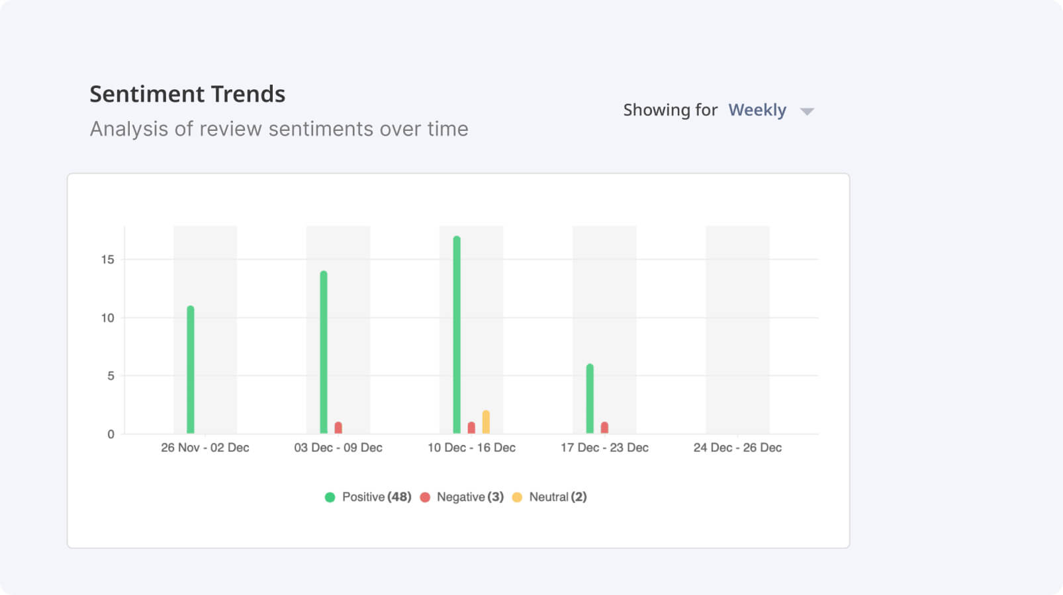Click the red bar for 10 Dec - 16 Dec
Image resolution: width=1063 pixels, height=595 pixels.
pyautogui.click(x=471, y=428)
